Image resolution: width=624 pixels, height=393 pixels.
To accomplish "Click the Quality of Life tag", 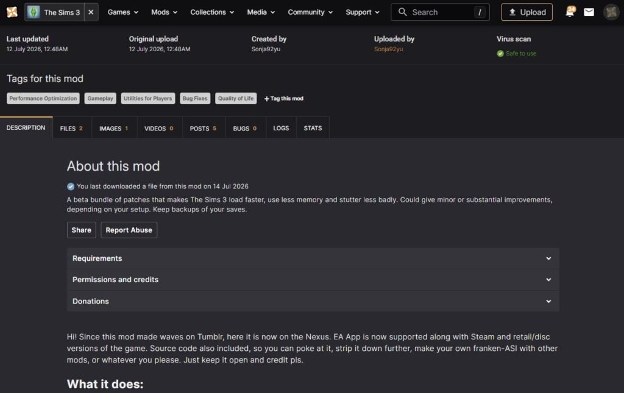I will click(236, 98).
